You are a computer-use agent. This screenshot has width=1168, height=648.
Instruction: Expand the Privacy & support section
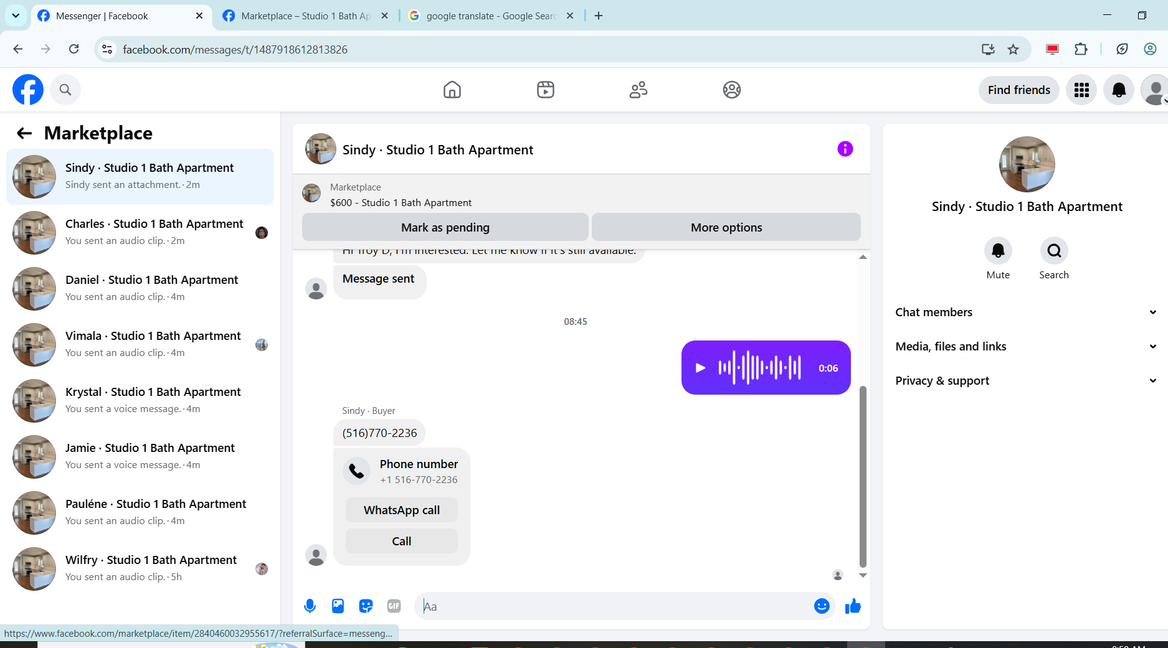1026,380
